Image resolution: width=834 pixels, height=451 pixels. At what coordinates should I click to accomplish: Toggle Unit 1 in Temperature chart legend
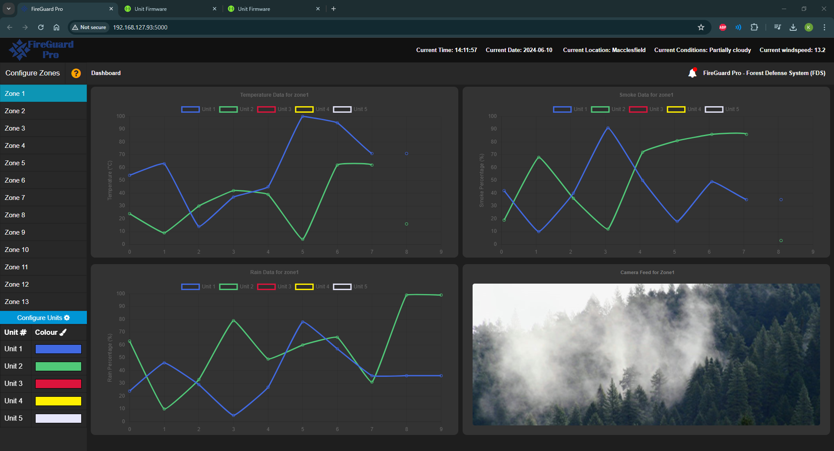pyautogui.click(x=198, y=109)
